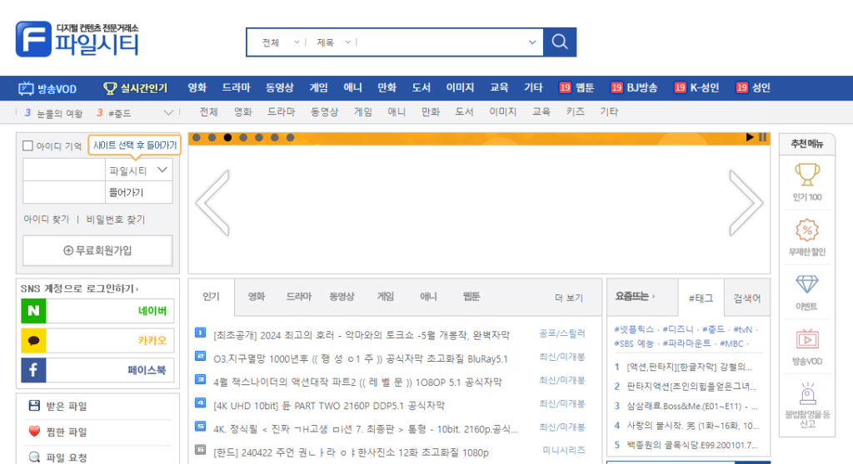Open the unlimited discount percent icon
The height and width of the screenshot is (464, 853).
coord(806,235)
